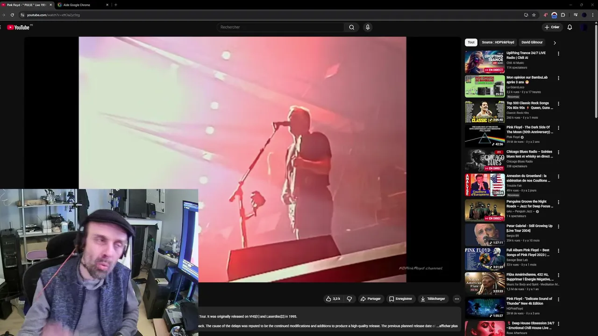Close the Pink Floyd PULSE tab

[x=51, y=5]
